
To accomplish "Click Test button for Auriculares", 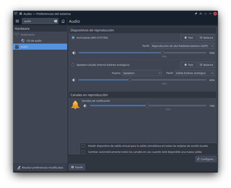I will pyautogui.click(x=188, y=38).
